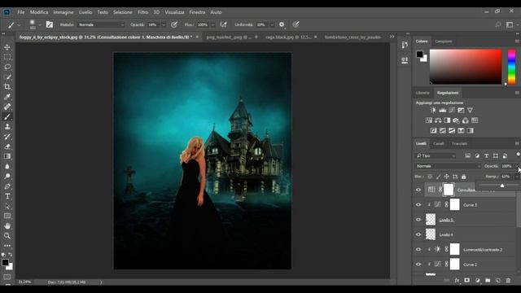The width and height of the screenshot is (521, 293).
Task: Add a Levels adjustment
Action: (443, 111)
